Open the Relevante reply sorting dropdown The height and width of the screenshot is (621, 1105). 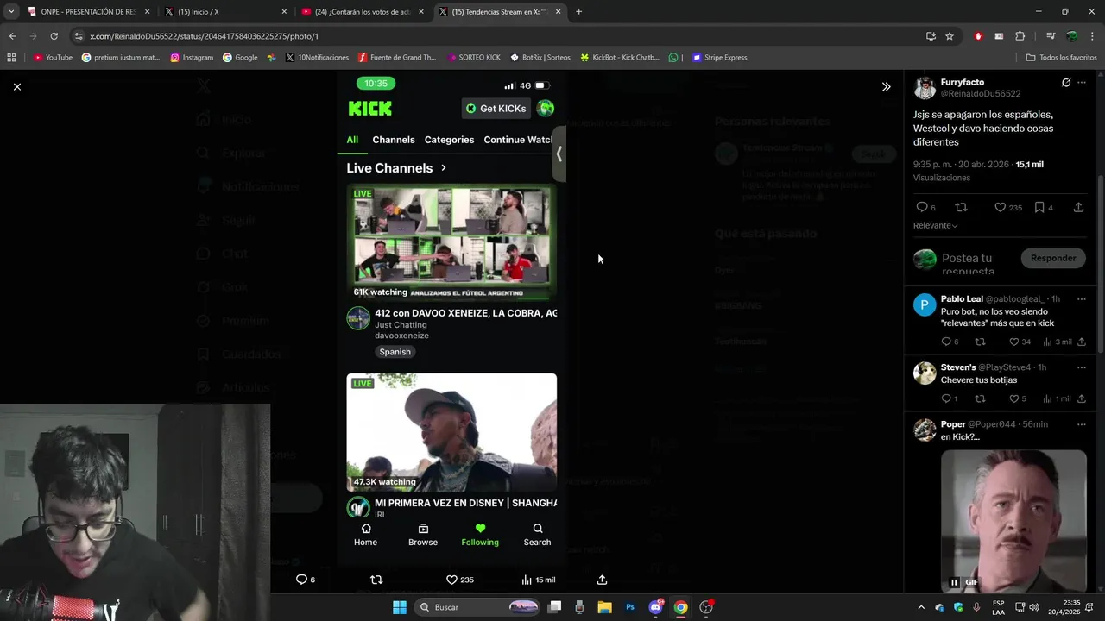936,225
